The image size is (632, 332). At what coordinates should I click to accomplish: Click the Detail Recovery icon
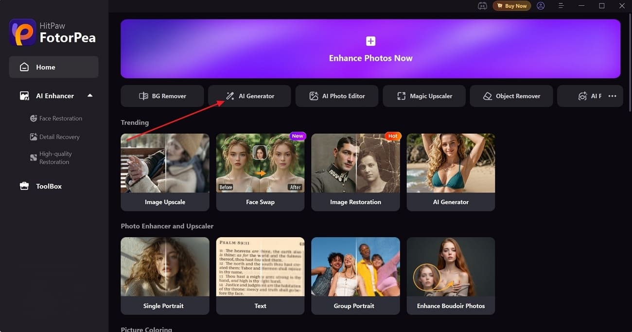[x=34, y=137]
